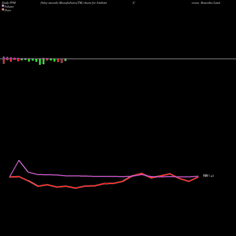The width and height of the screenshot is (236, 236).
Task: Click the price value label ending 7.45
Action: (209, 176)
